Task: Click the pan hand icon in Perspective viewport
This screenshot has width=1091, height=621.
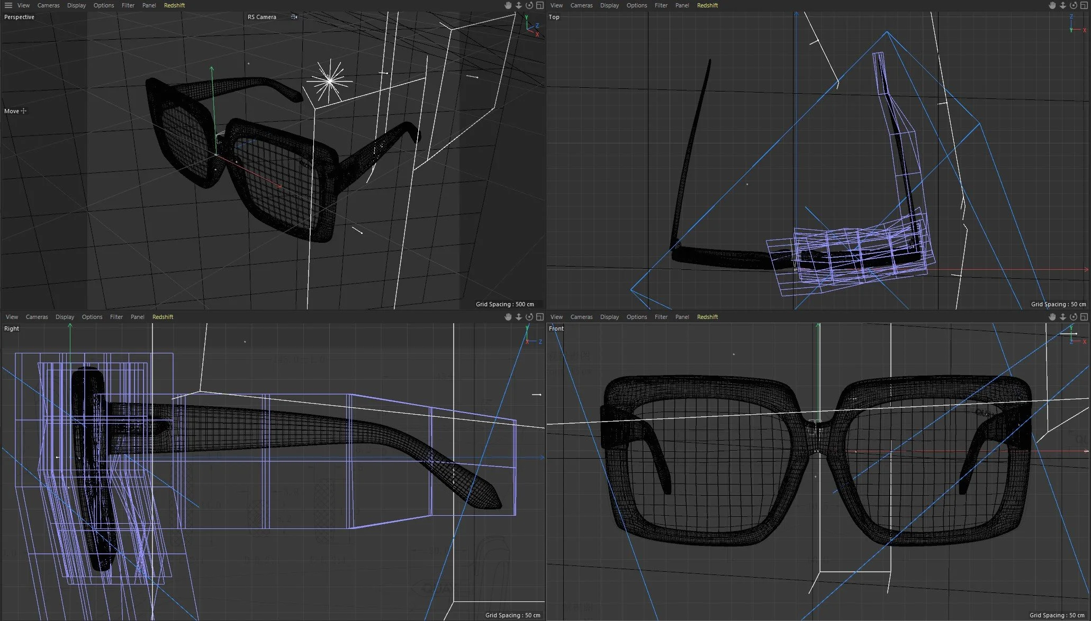Action: (x=508, y=5)
